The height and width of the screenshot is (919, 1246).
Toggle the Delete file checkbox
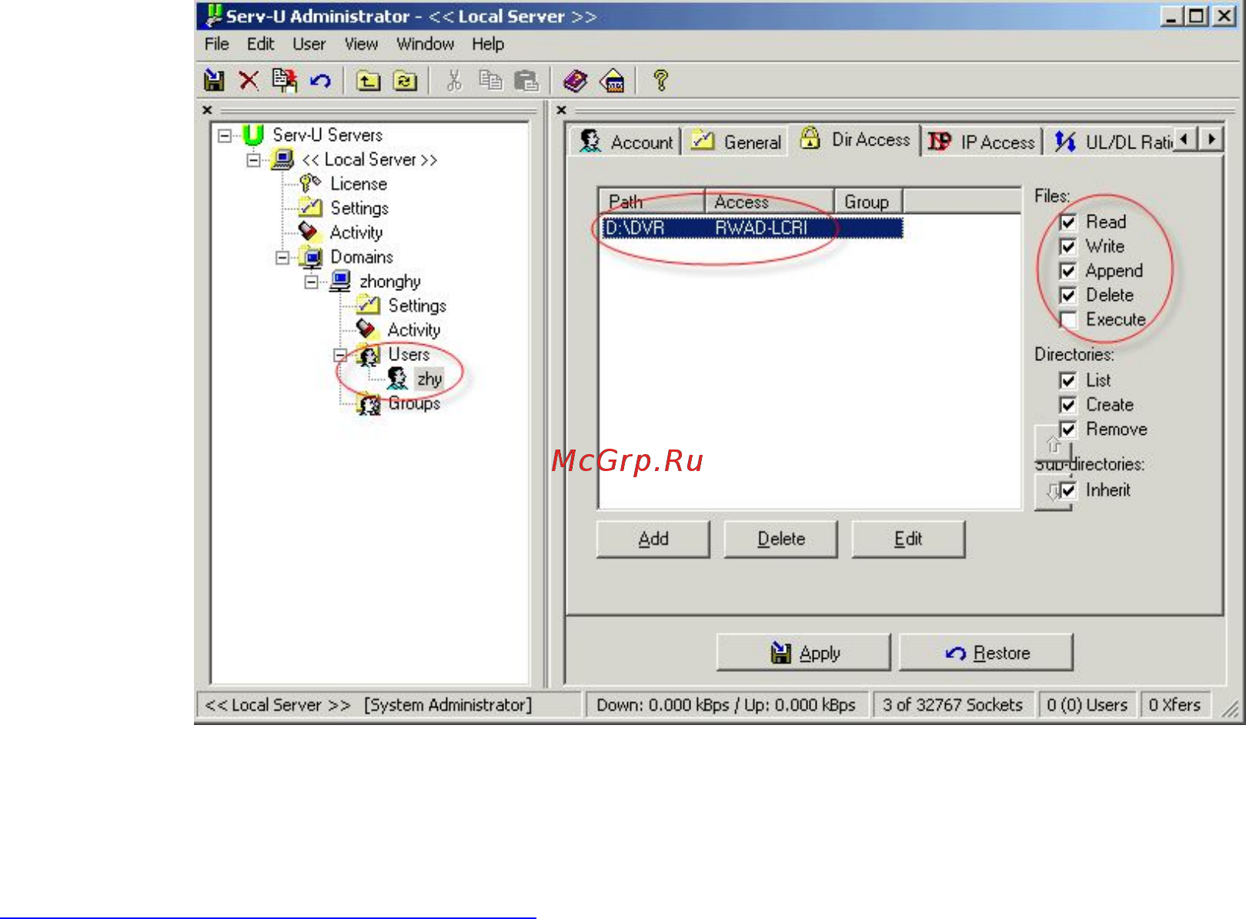coord(1068,296)
